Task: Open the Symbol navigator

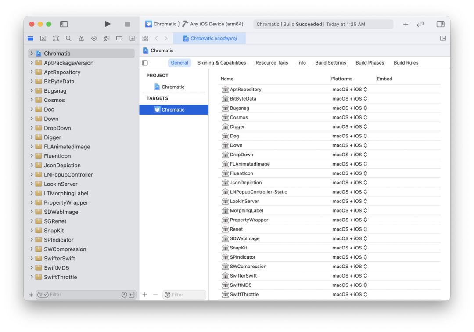Action: [56, 38]
